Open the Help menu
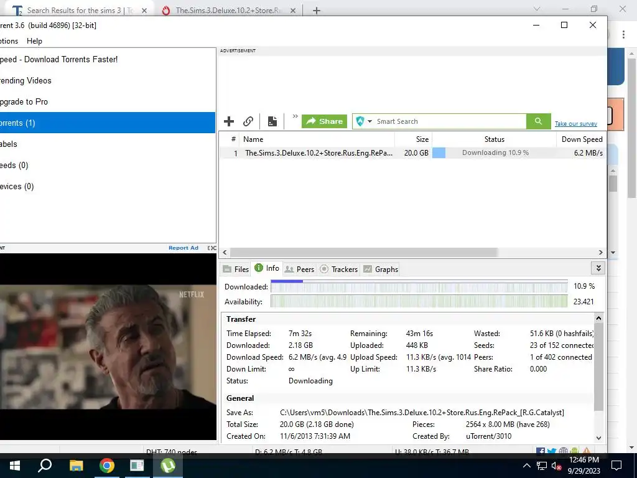The width and height of the screenshot is (637, 478). tap(35, 41)
